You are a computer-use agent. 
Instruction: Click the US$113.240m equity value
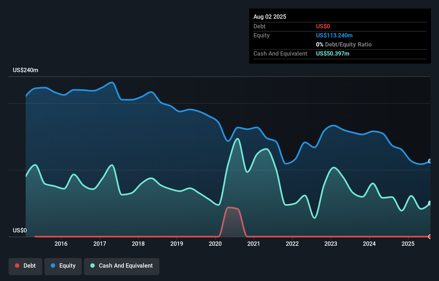[334, 35]
